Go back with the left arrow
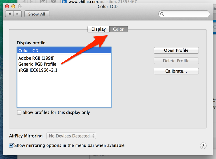 point(9,14)
